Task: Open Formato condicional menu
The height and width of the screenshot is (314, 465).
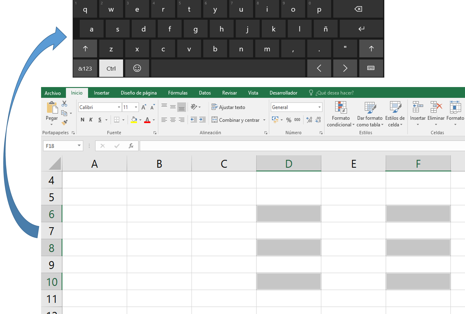Action: coord(341,114)
